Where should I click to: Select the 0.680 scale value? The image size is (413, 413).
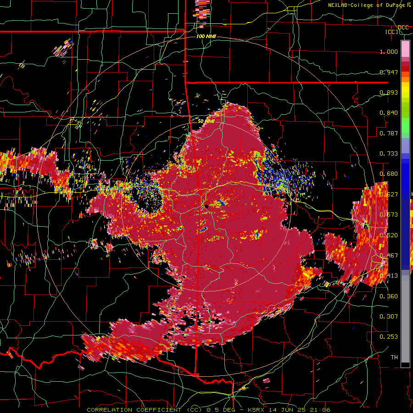(389, 174)
